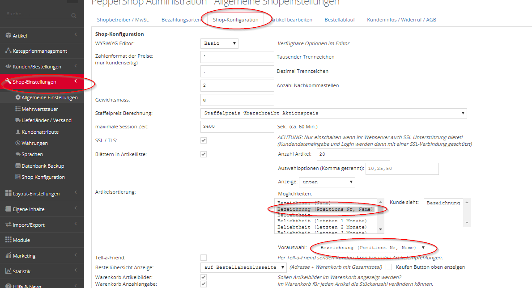The image size is (532, 288).
Task: Switch to Kundeninfos / Widerruf / AGB tab
Action: click(401, 20)
